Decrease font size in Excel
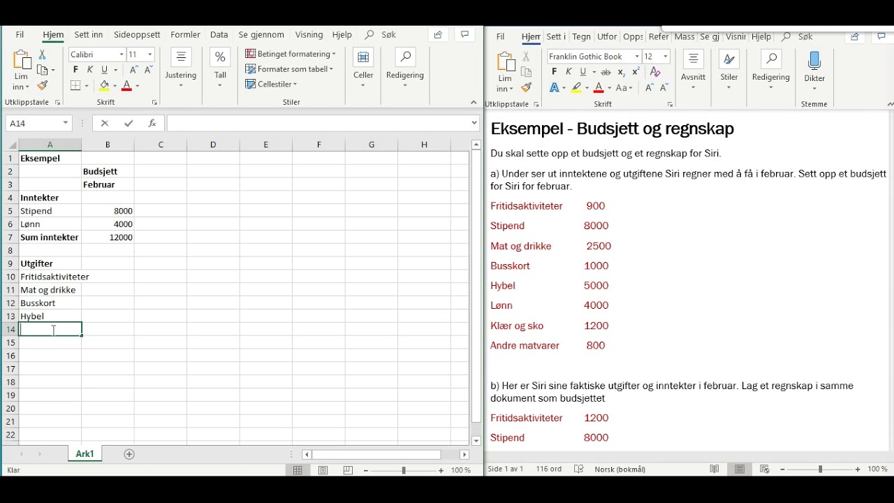 tap(148, 70)
